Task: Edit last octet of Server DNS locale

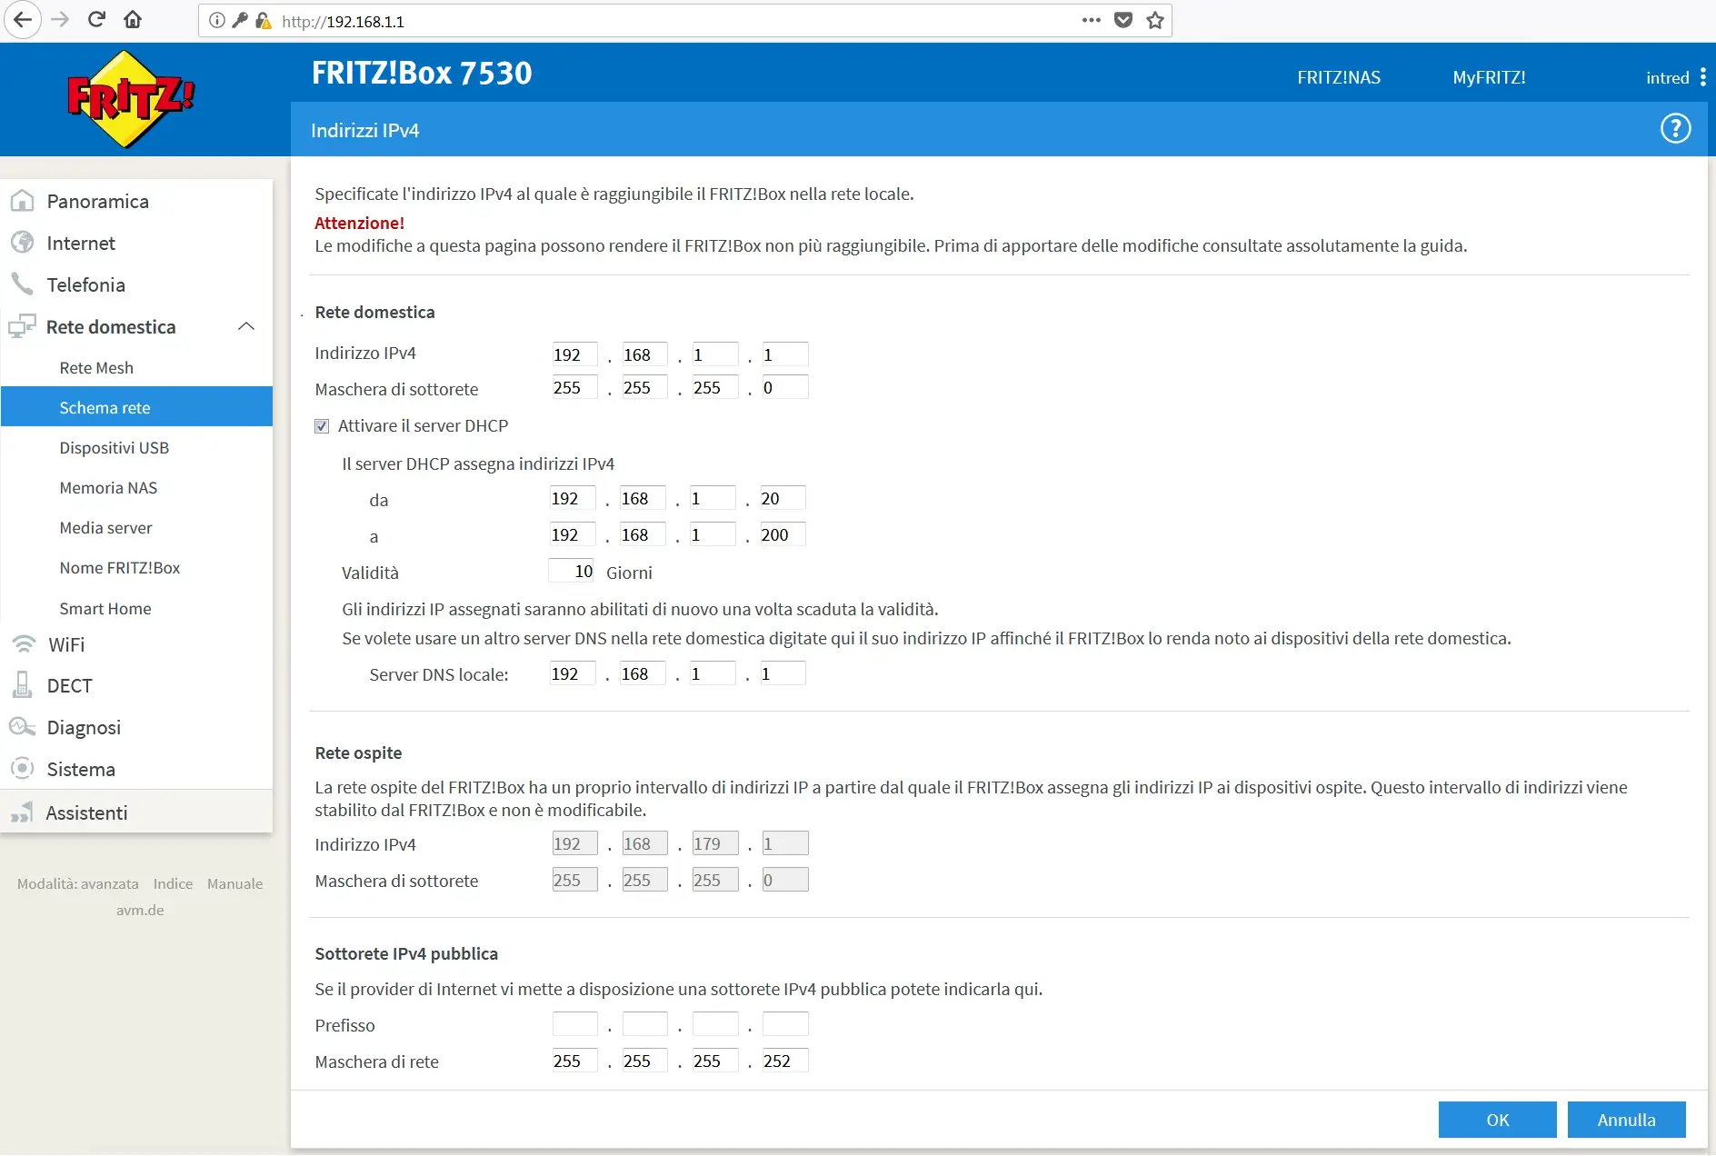Action: point(783,673)
